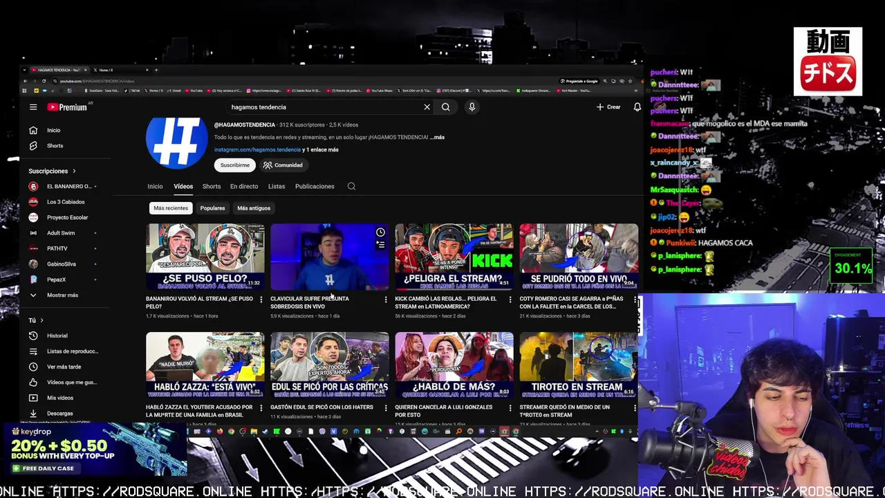
Task: Expand channel description with ...más
Action: pos(437,137)
